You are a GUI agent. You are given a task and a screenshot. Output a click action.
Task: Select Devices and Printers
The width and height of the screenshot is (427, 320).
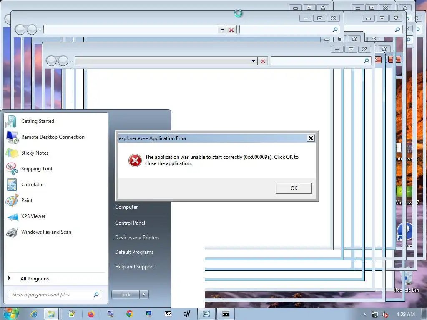point(137,237)
